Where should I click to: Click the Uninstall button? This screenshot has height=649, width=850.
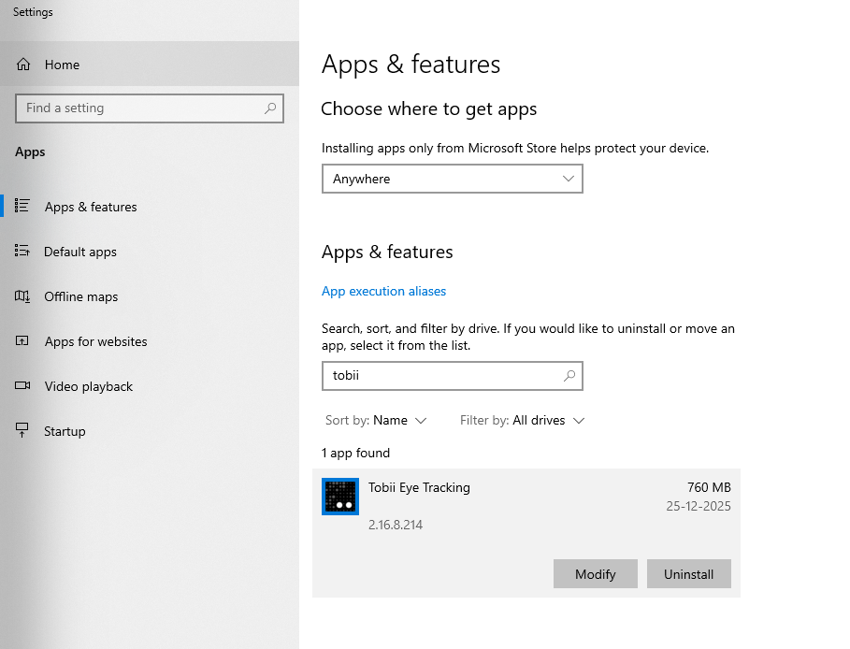pos(688,573)
